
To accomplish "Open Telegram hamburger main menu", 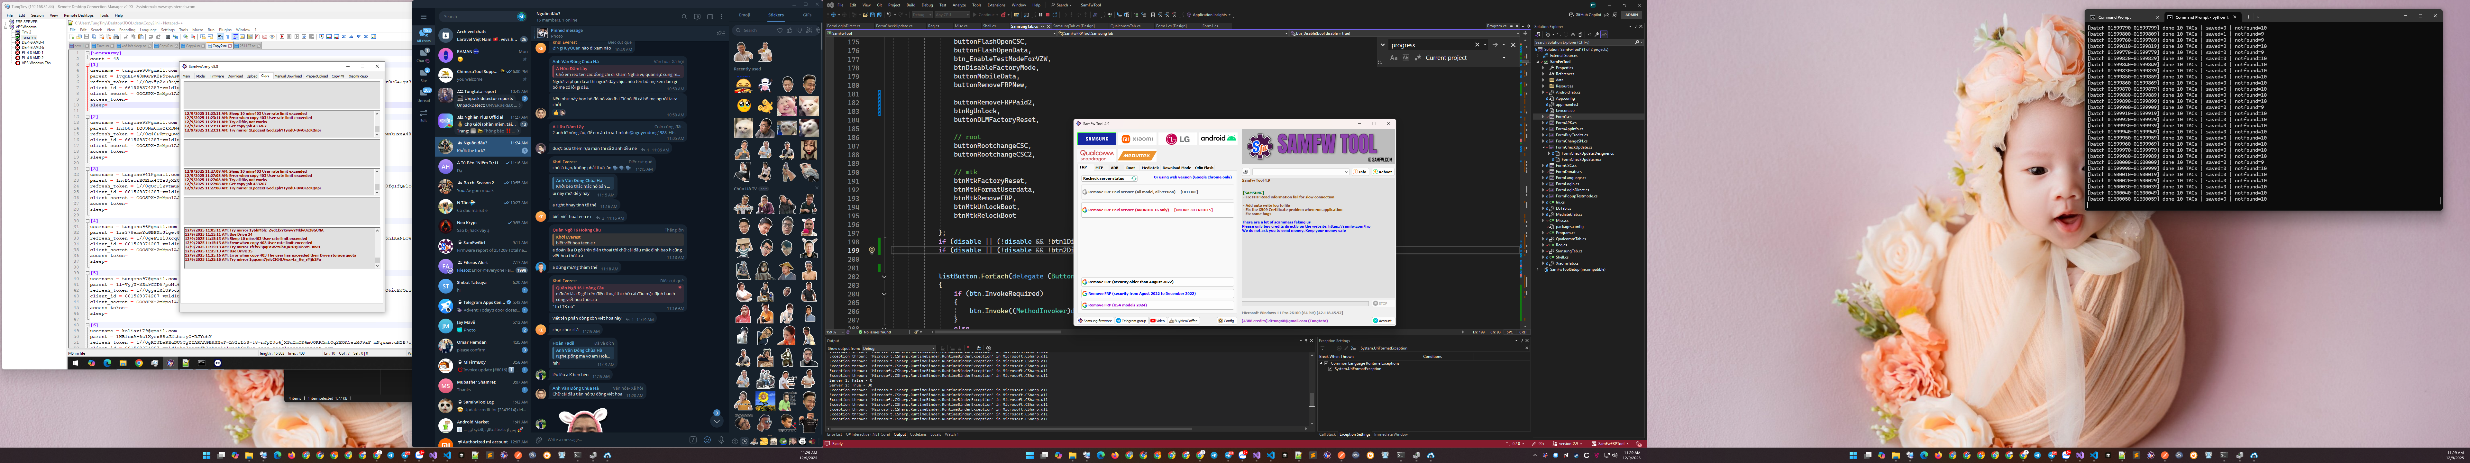I will [424, 16].
